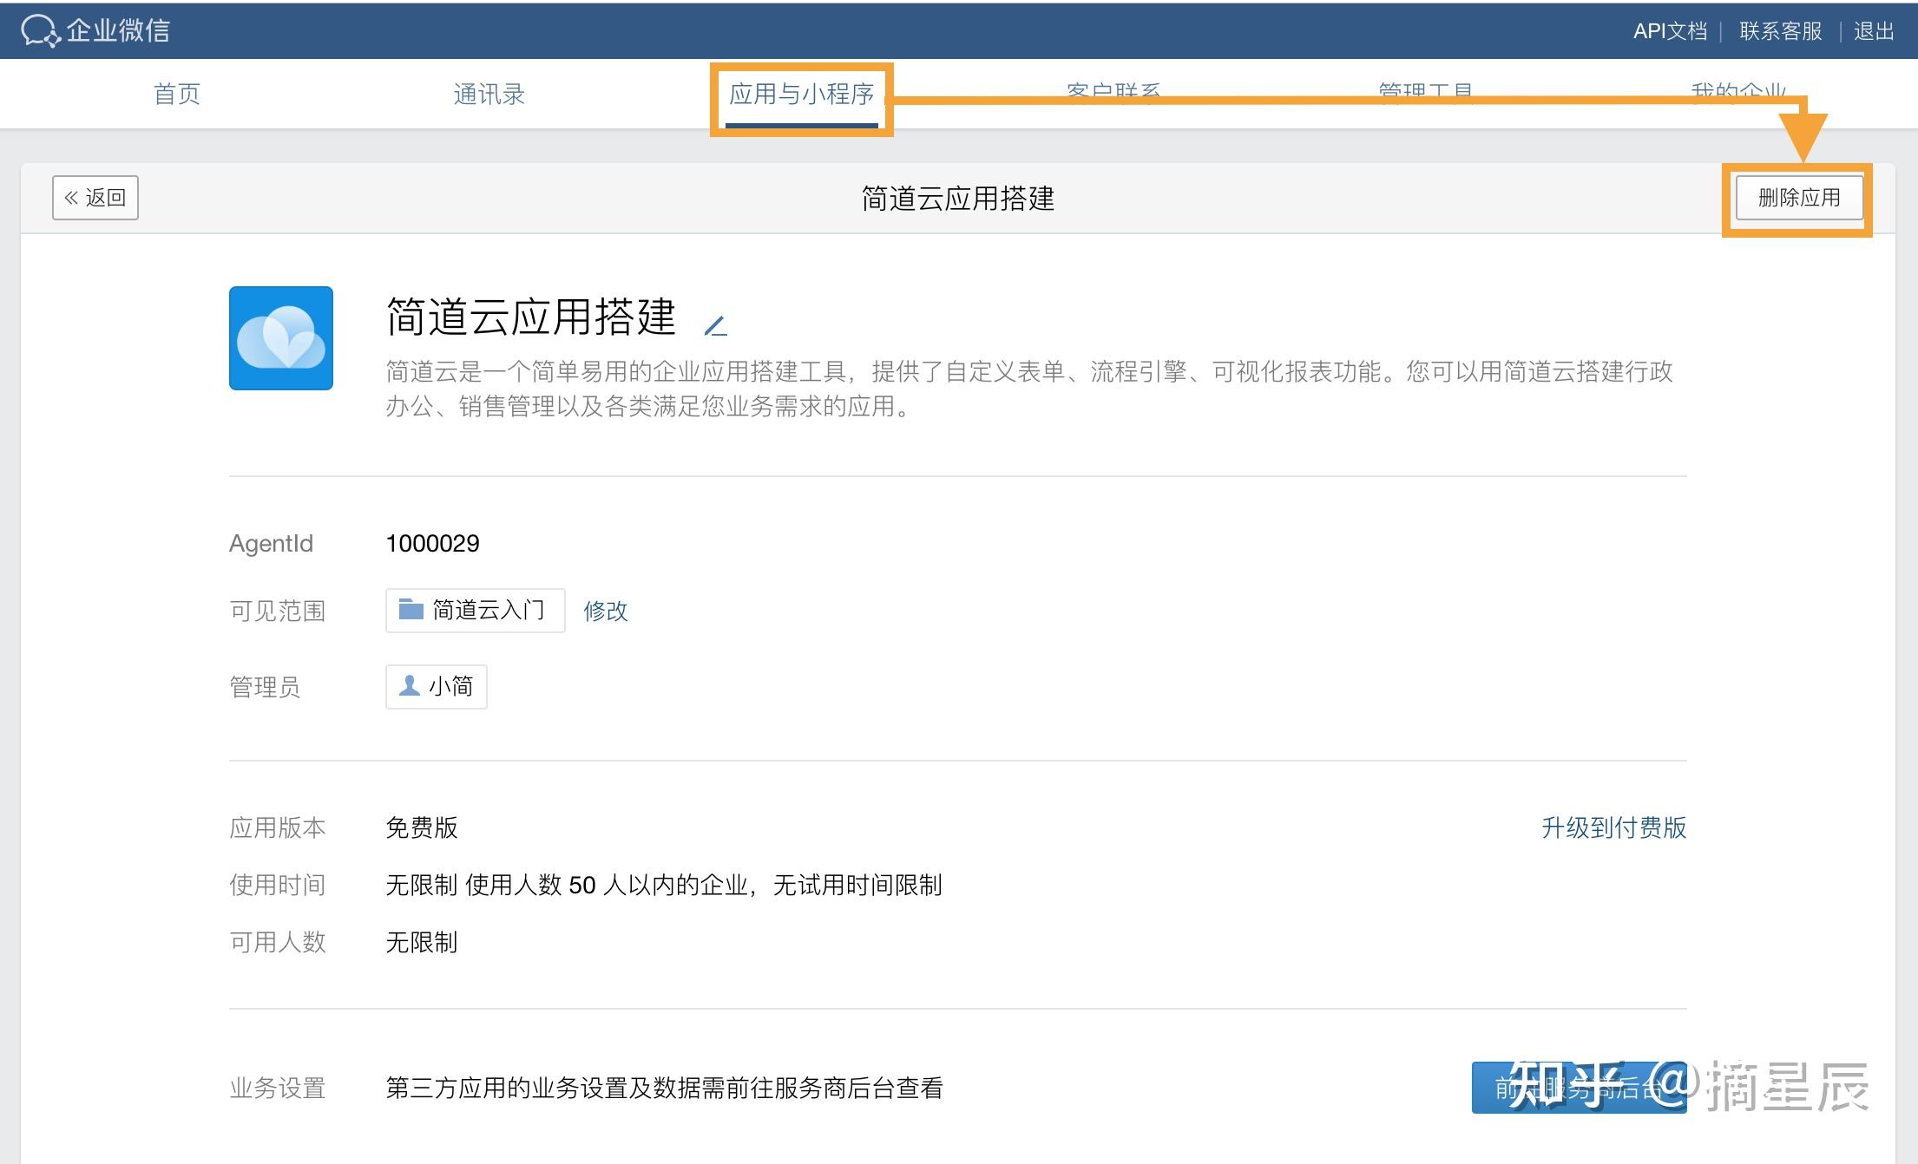The height and width of the screenshot is (1164, 1918).
Task: Switch to the 通讯录 tab
Action: pyautogui.click(x=489, y=94)
